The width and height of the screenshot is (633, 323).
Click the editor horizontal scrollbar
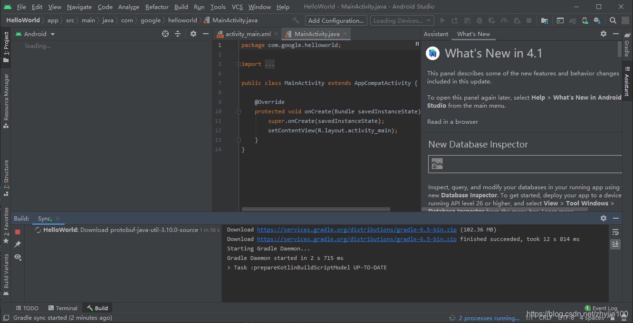(x=316, y=209)
